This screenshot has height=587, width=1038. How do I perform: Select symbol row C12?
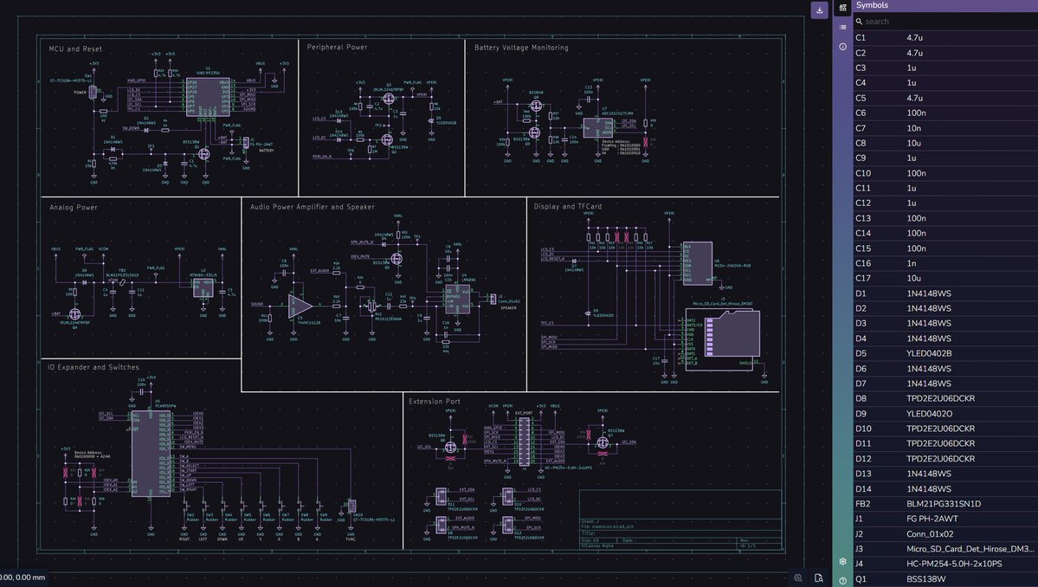[946, 203]
